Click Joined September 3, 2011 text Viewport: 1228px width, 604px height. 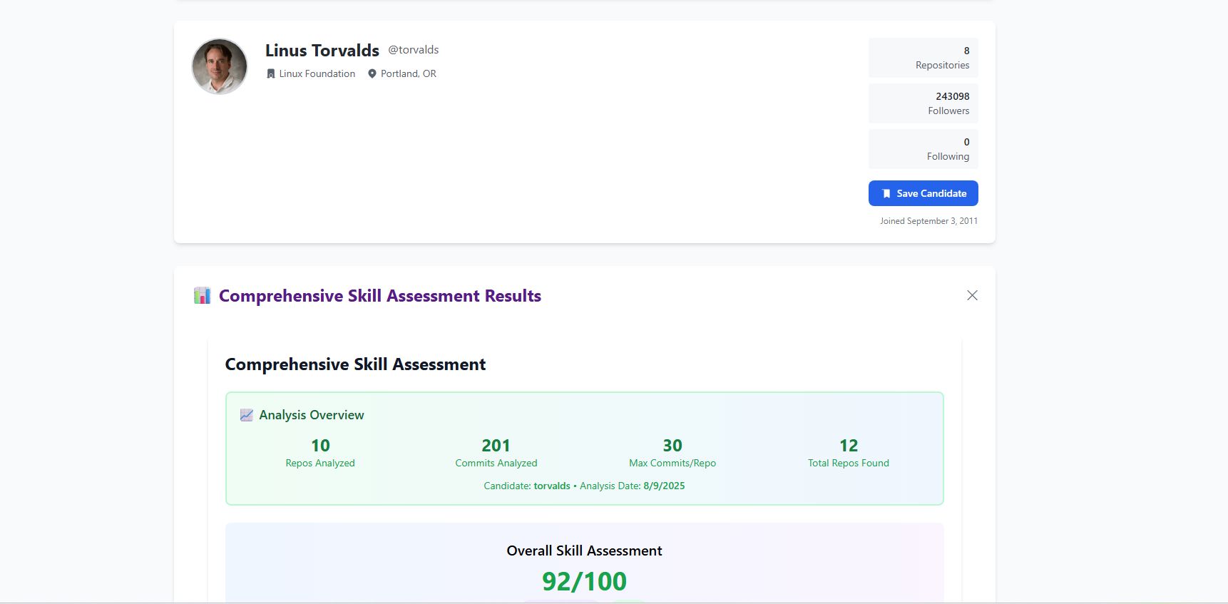(x=928, y=221)
